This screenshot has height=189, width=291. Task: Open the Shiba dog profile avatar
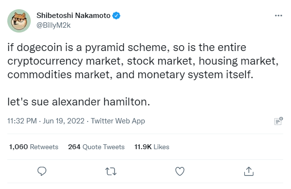(19, 21)
